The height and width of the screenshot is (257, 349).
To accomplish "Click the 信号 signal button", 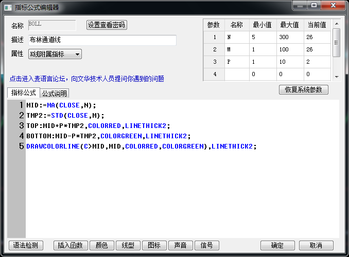I will point(207,245).
